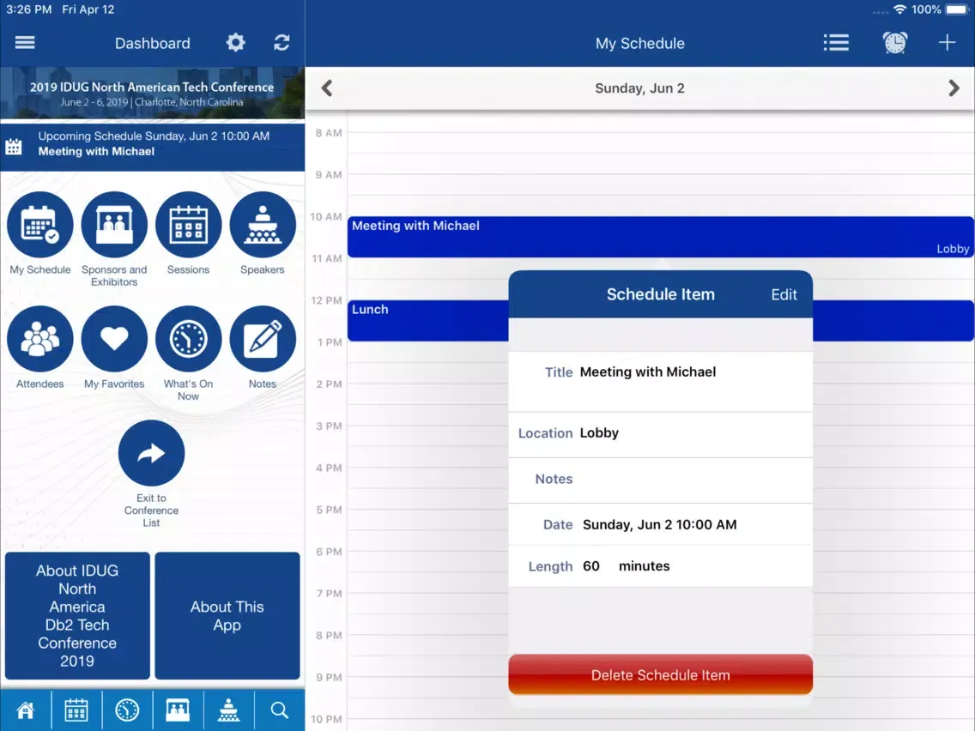Open the alarm clock reminders icon
The width and height of the screenshot is (975, 731).
895,42
